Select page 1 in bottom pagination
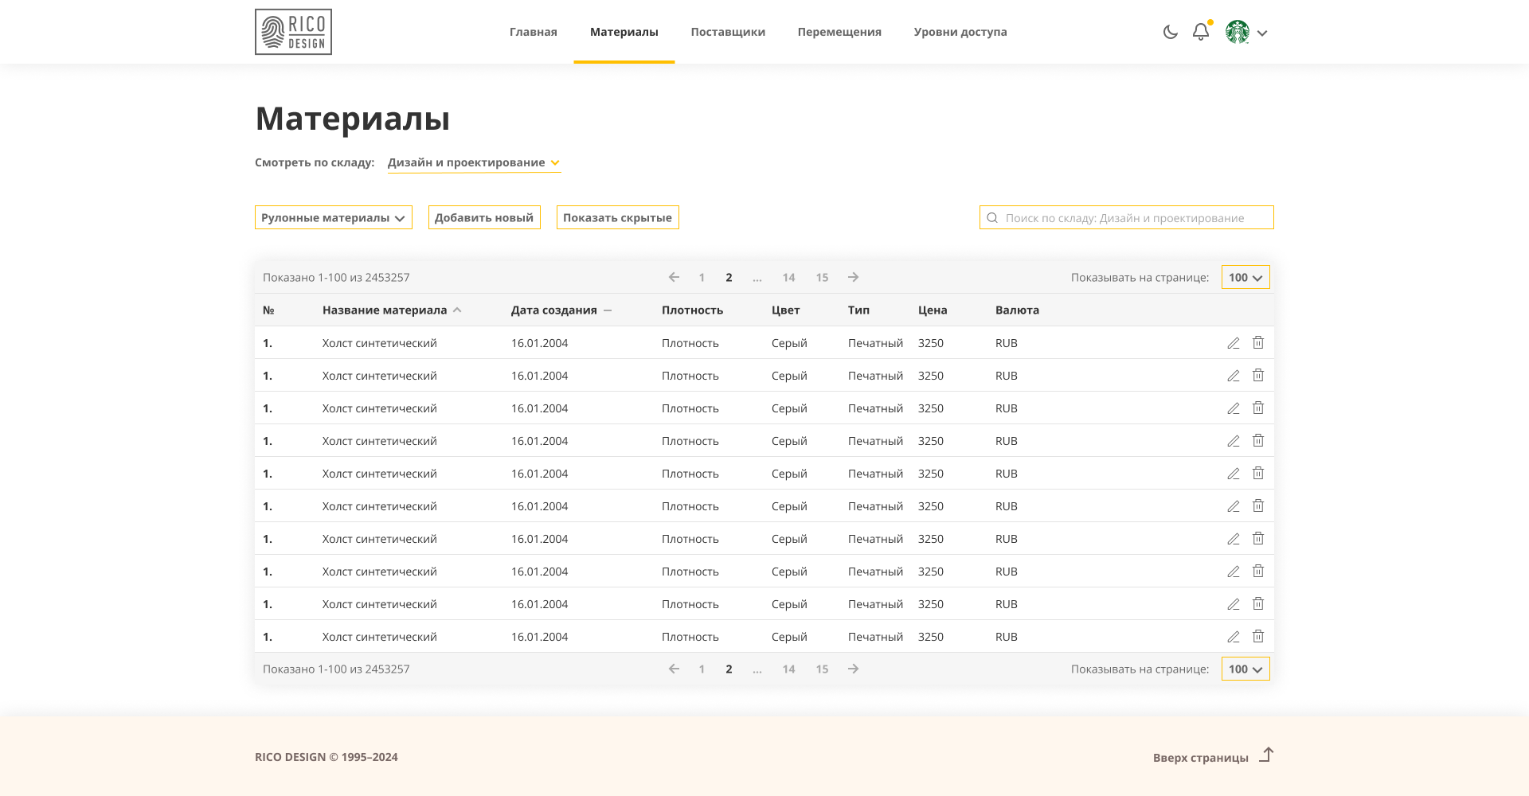 click(x=702, y=669)
